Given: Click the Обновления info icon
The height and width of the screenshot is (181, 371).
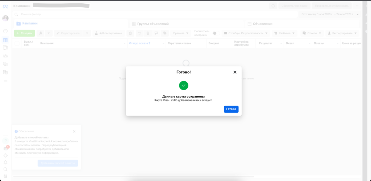Looking at the screenshot, I should click(x=16, y=132).
